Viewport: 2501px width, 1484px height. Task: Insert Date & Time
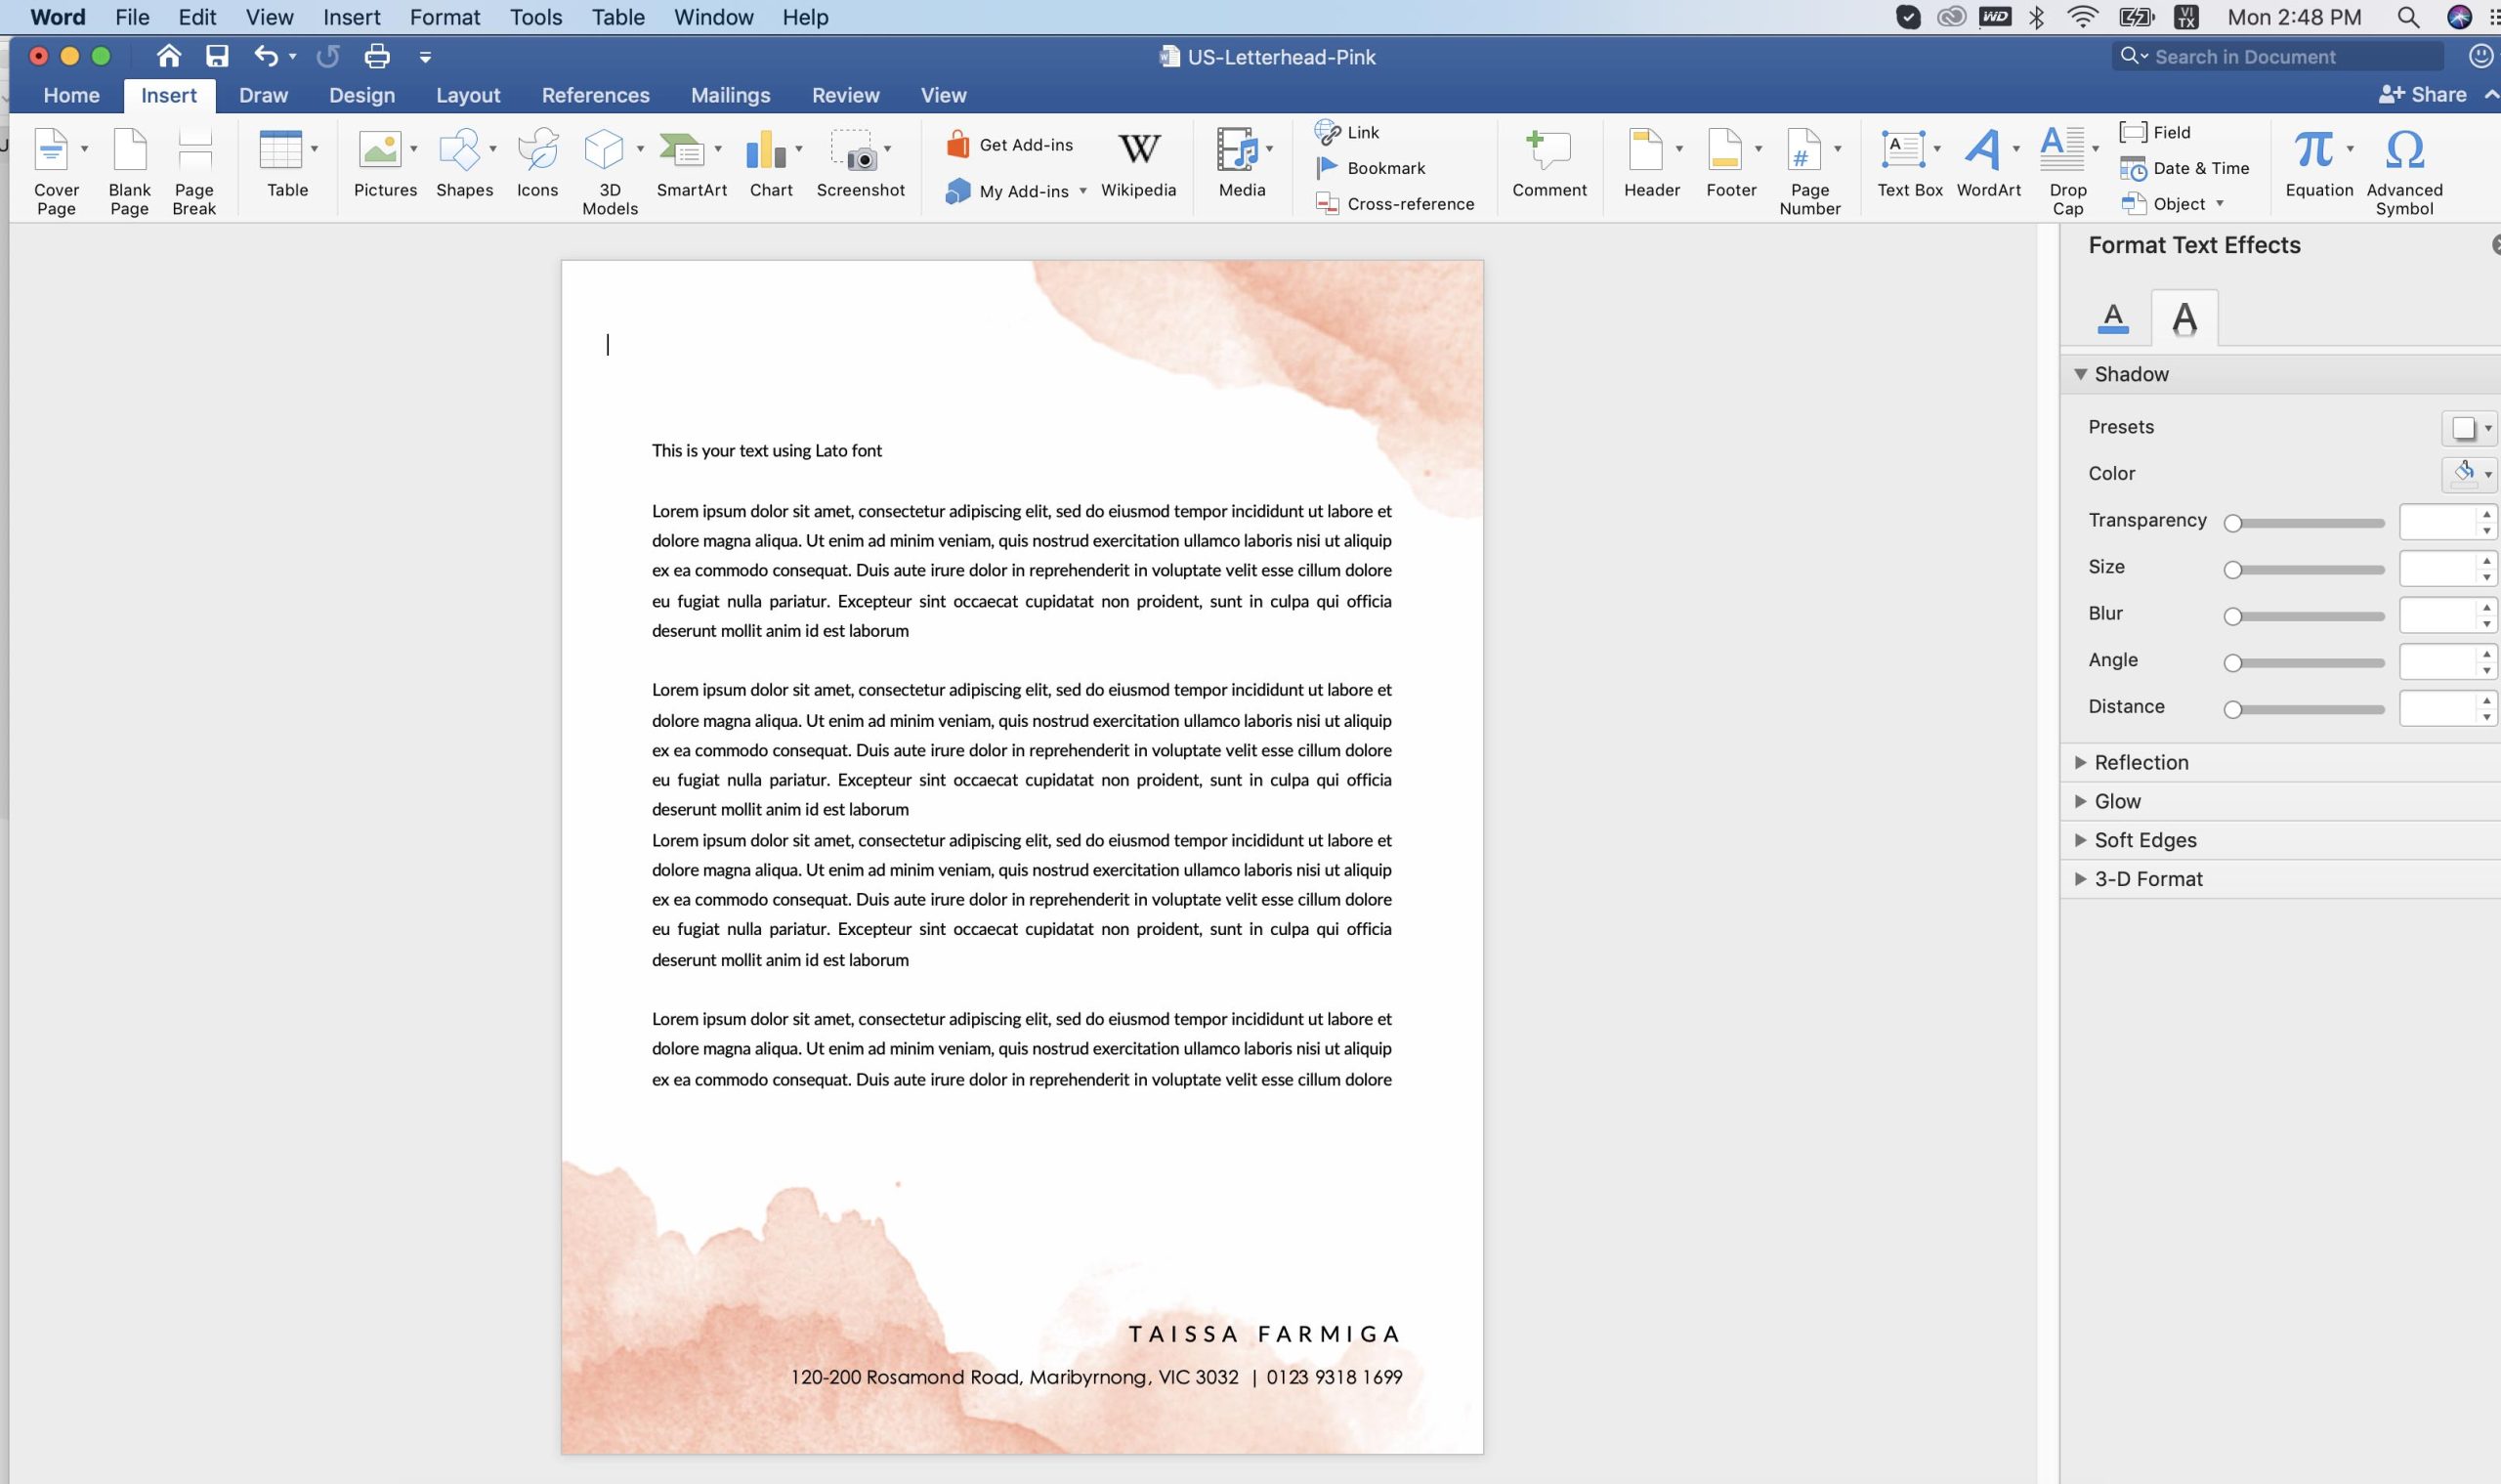coord(2185,168)
